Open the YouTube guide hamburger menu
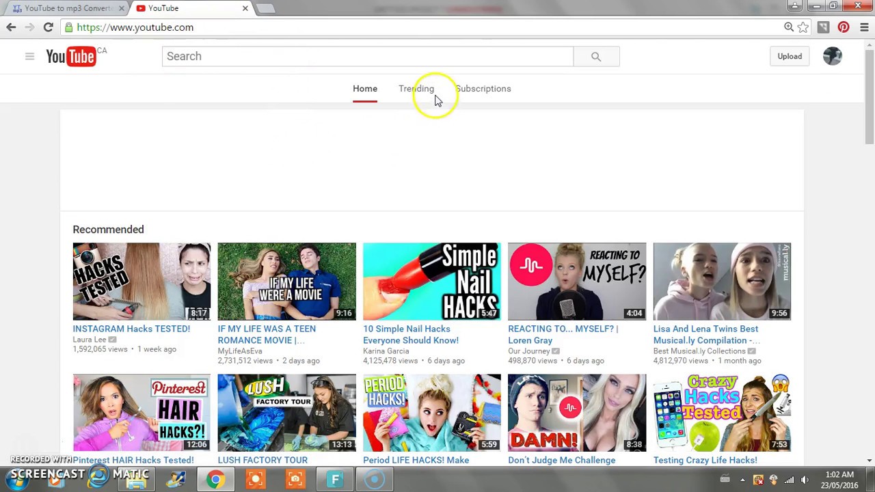This screenshot has width=875, height=492. coord(29,56)
